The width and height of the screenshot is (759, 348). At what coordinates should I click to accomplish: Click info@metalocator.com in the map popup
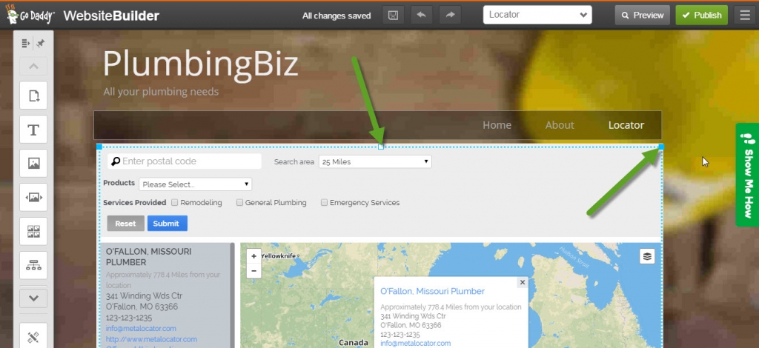(x=415, y=343)
